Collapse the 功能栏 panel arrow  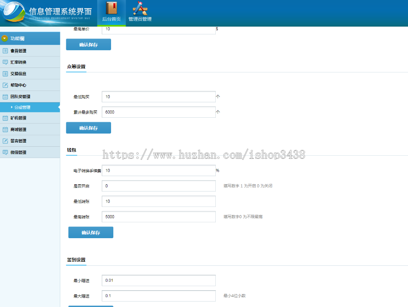(5, 38)
